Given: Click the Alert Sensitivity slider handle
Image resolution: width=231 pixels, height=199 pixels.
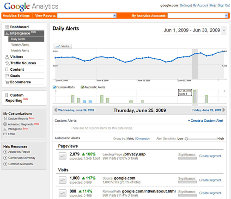Looking at the screenshot, I should (x=186, y=139).
